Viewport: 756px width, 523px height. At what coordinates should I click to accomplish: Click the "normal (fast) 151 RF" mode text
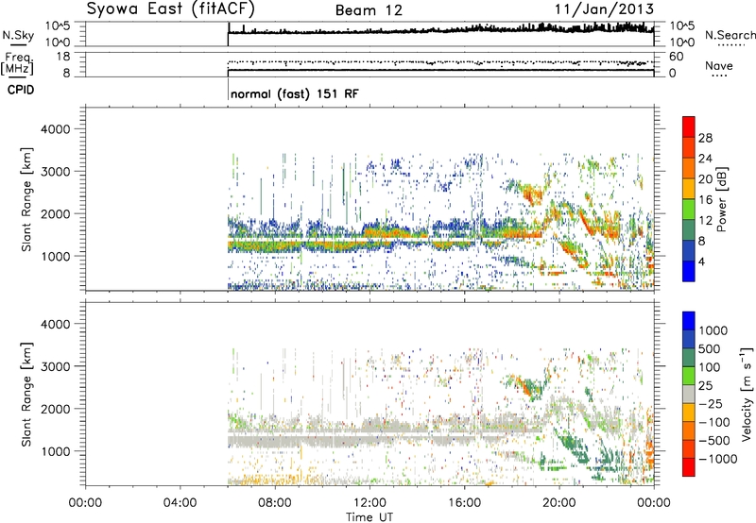(x=295, y=93)
